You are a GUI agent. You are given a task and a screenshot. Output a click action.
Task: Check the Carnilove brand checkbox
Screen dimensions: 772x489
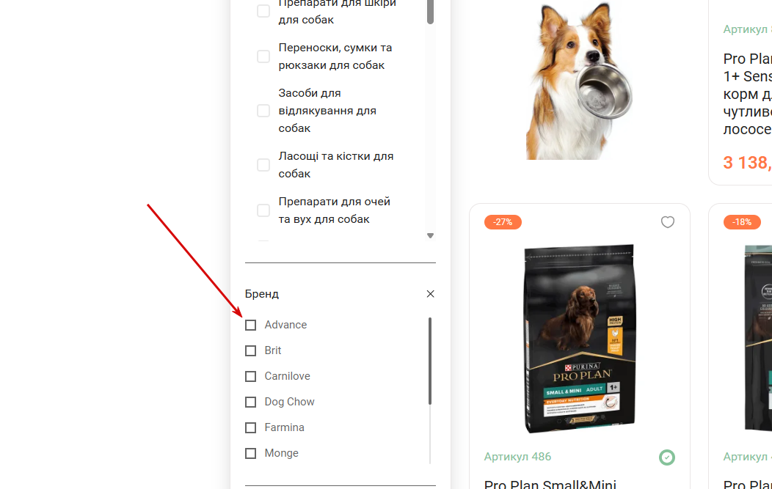(250, 376)
